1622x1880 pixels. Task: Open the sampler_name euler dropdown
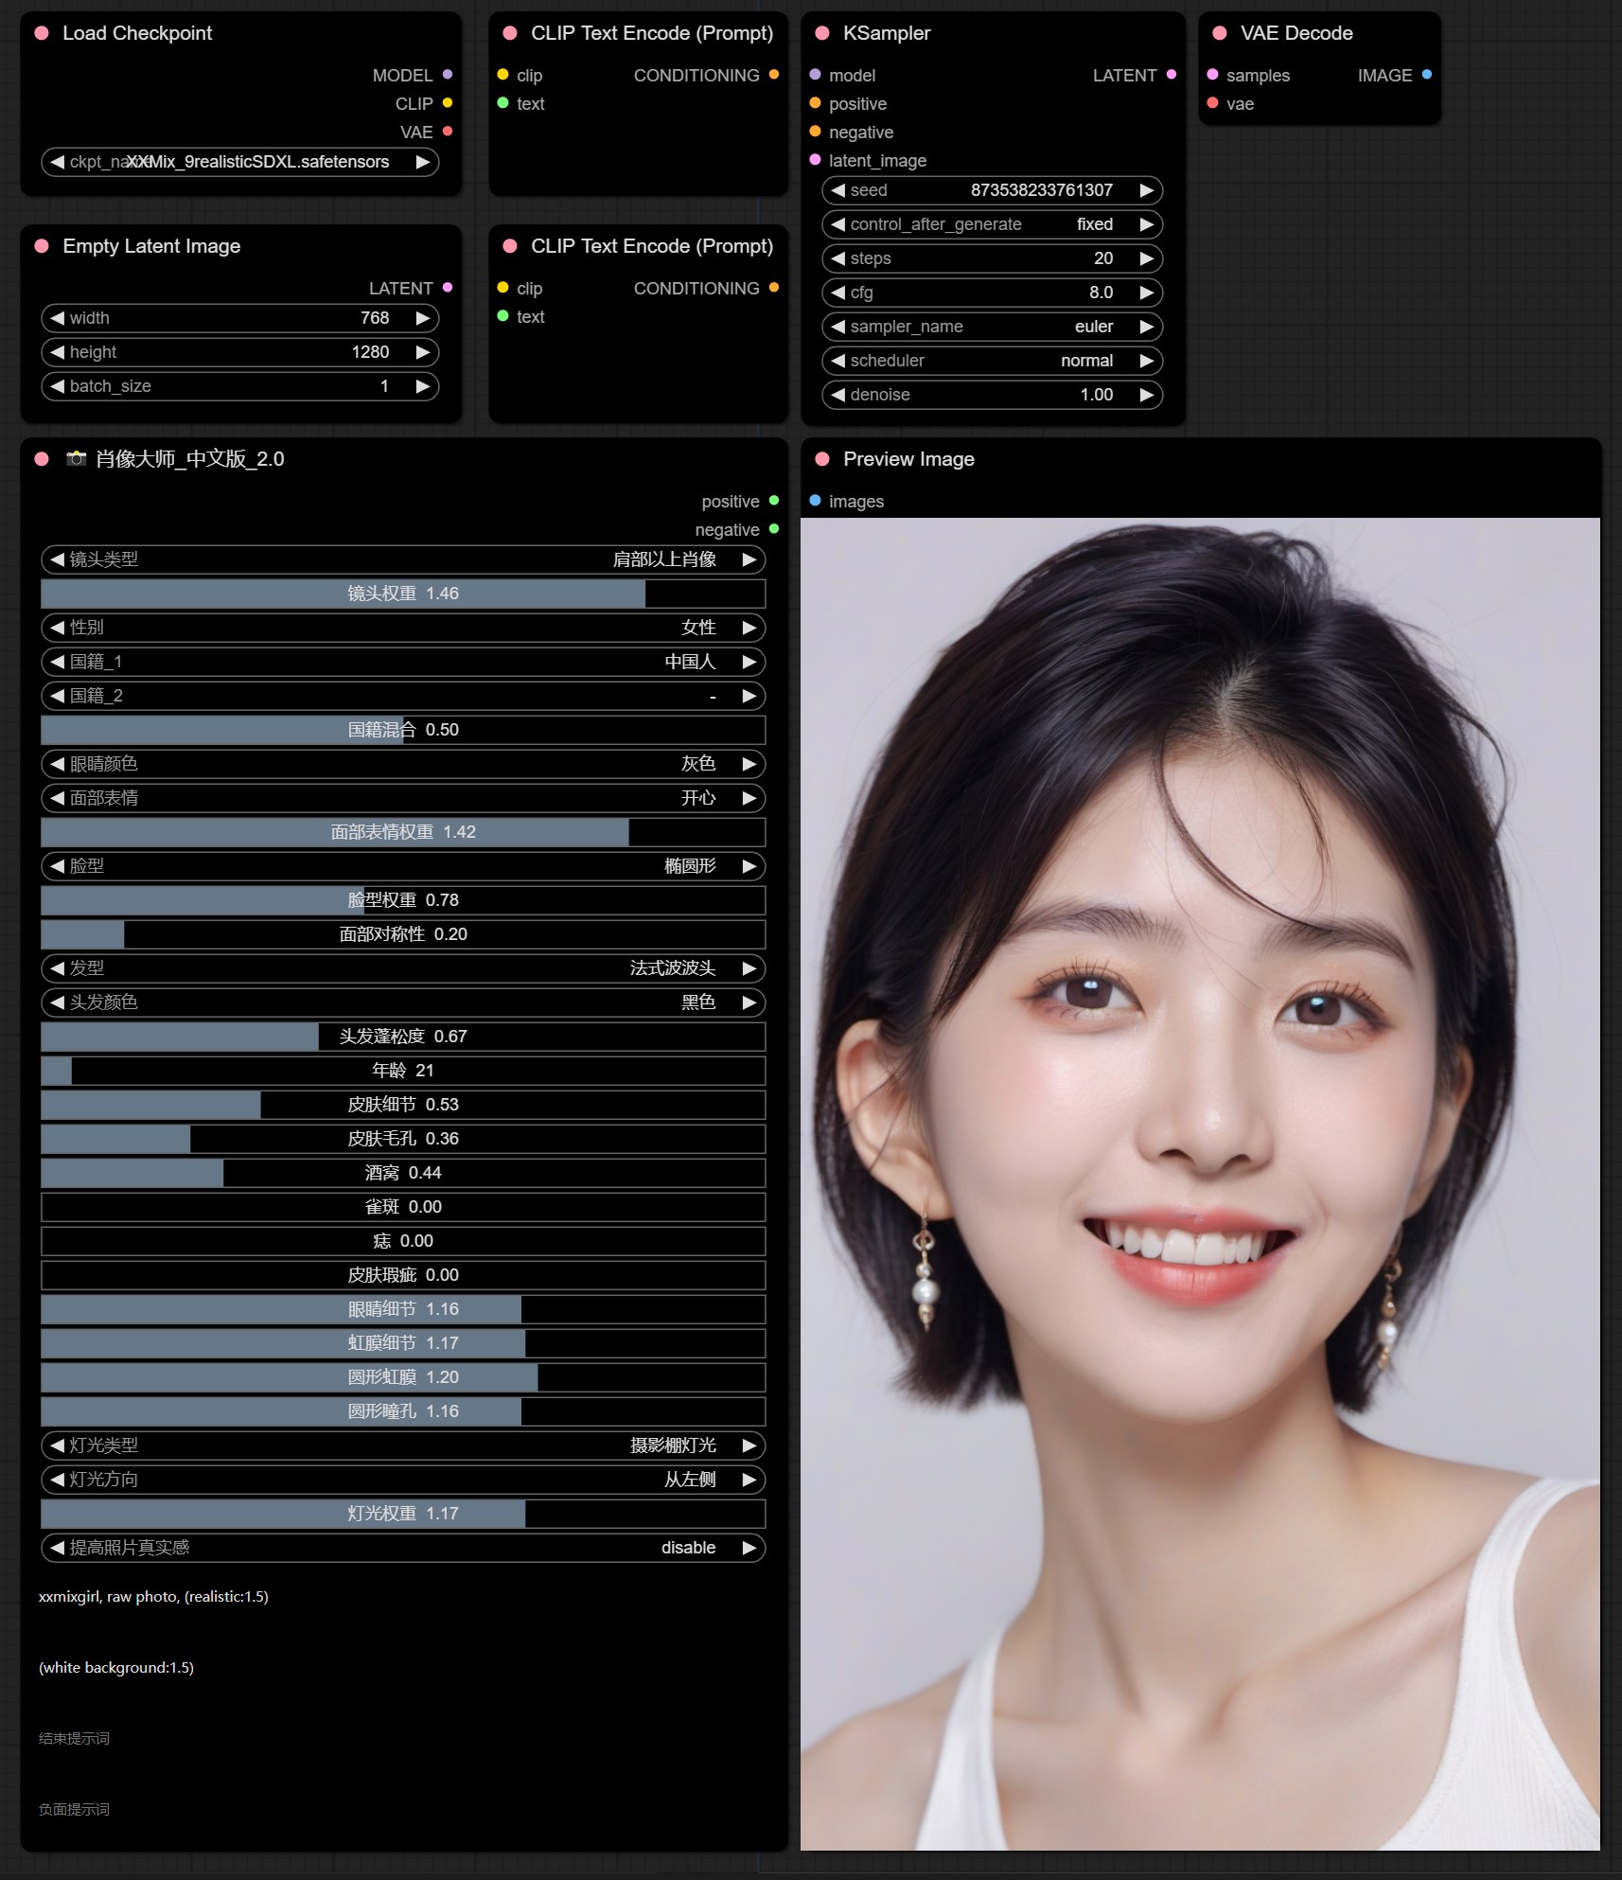click(991, 327)
